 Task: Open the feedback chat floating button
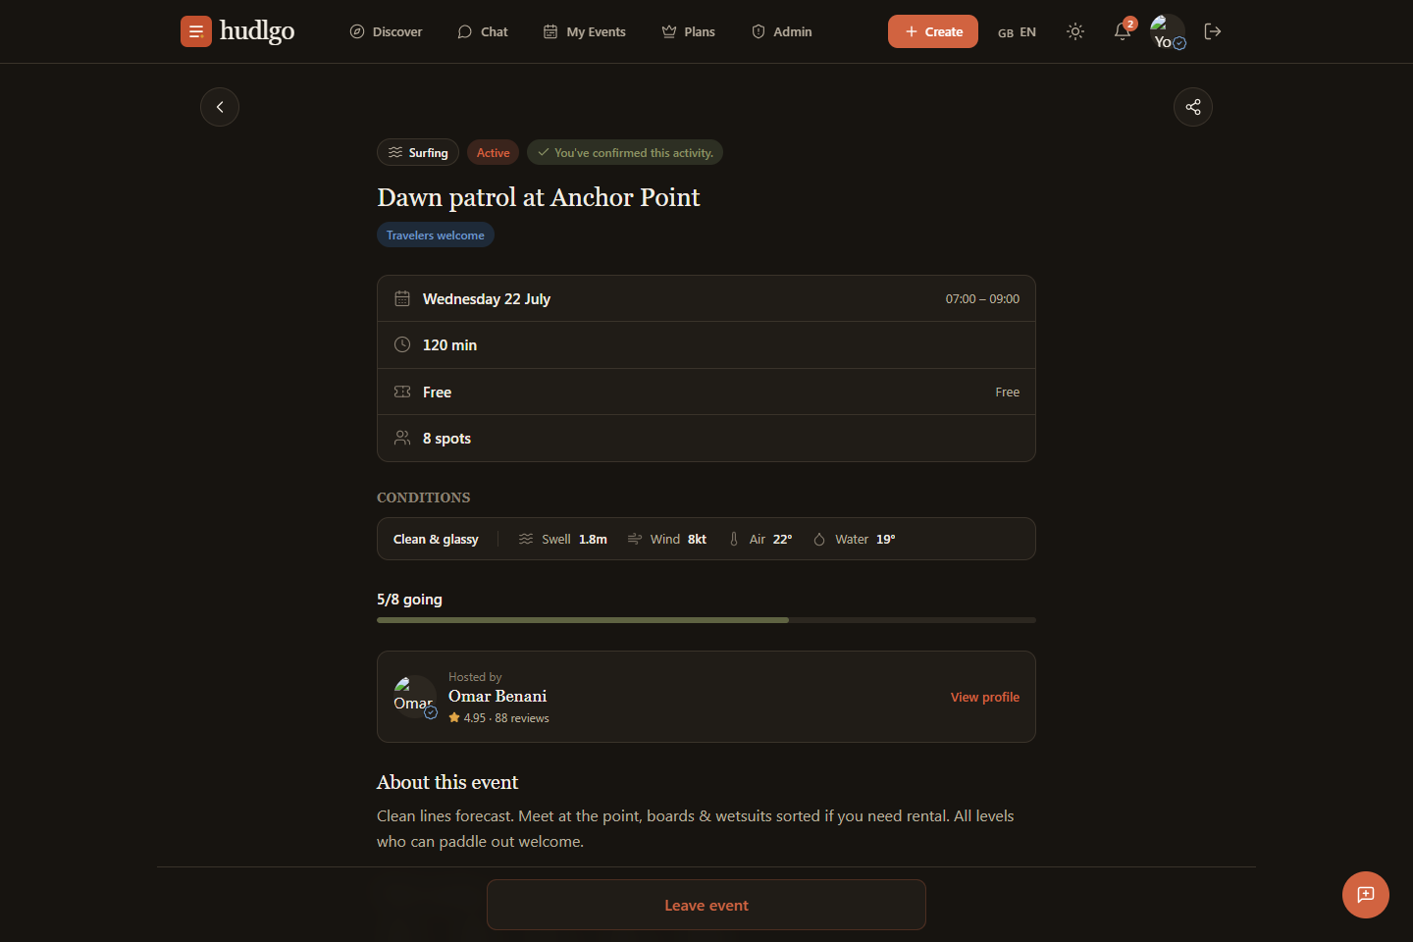coord(1366,895)
